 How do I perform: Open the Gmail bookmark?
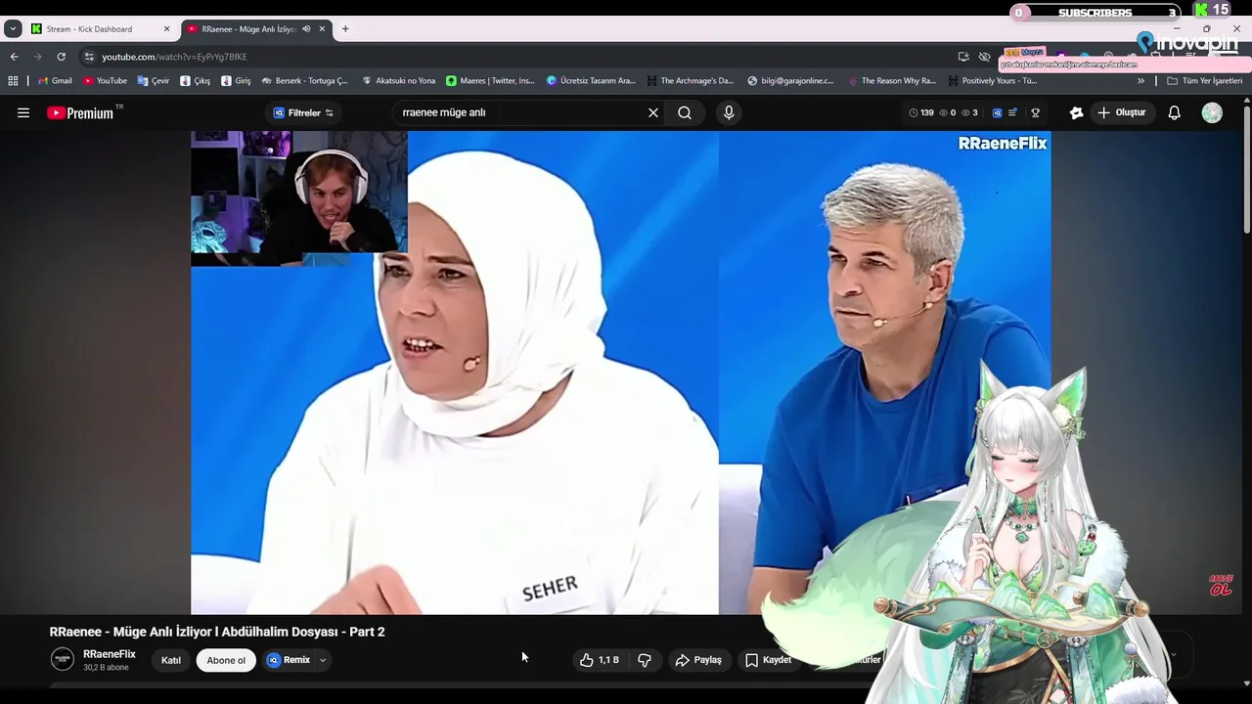(55, 81)
